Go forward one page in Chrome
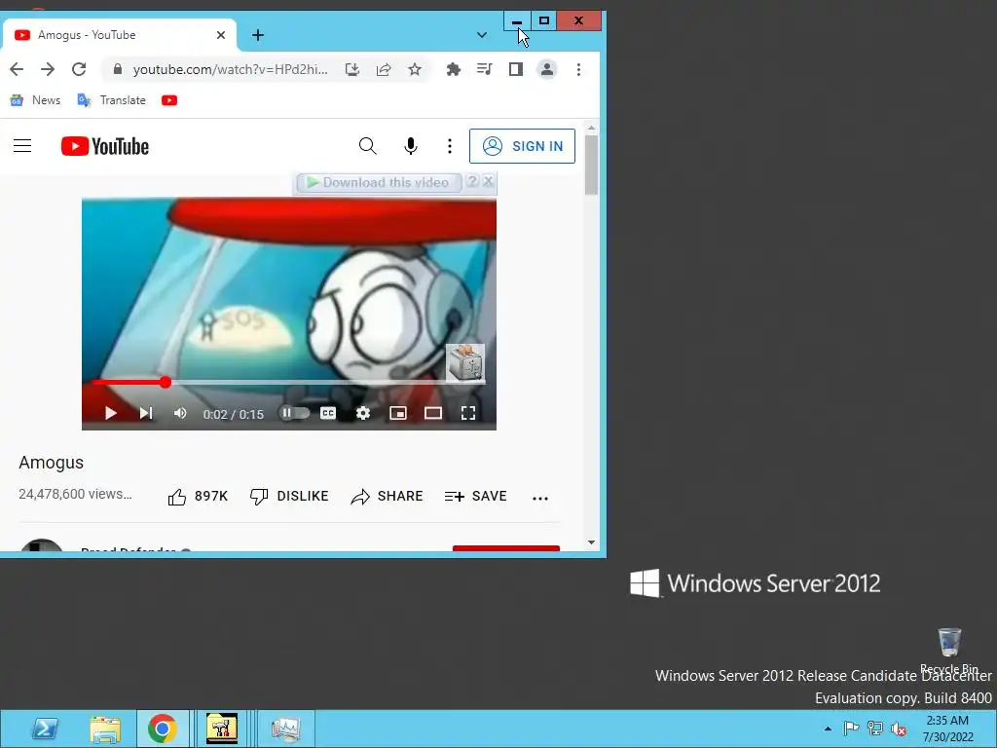The image size is (997, 748). pos(48,69)
